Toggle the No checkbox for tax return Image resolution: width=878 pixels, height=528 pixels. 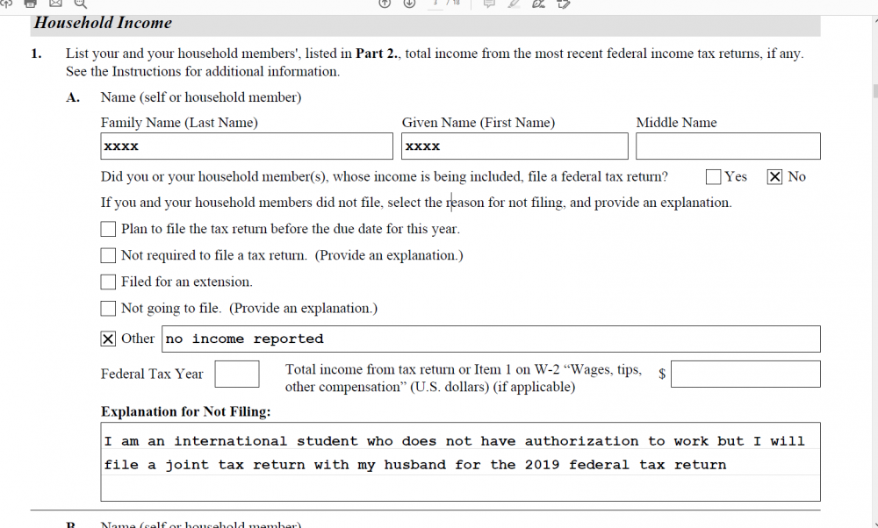774,177
